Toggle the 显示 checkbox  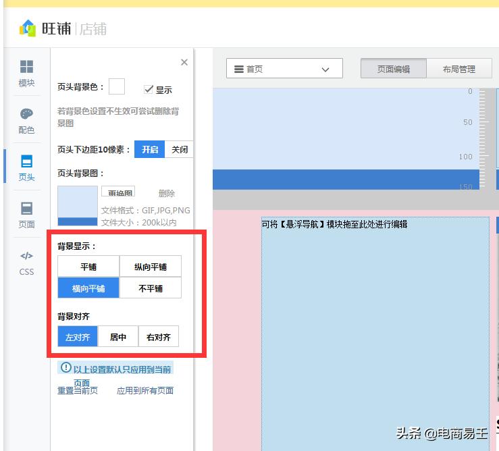(x=149, y=89)
